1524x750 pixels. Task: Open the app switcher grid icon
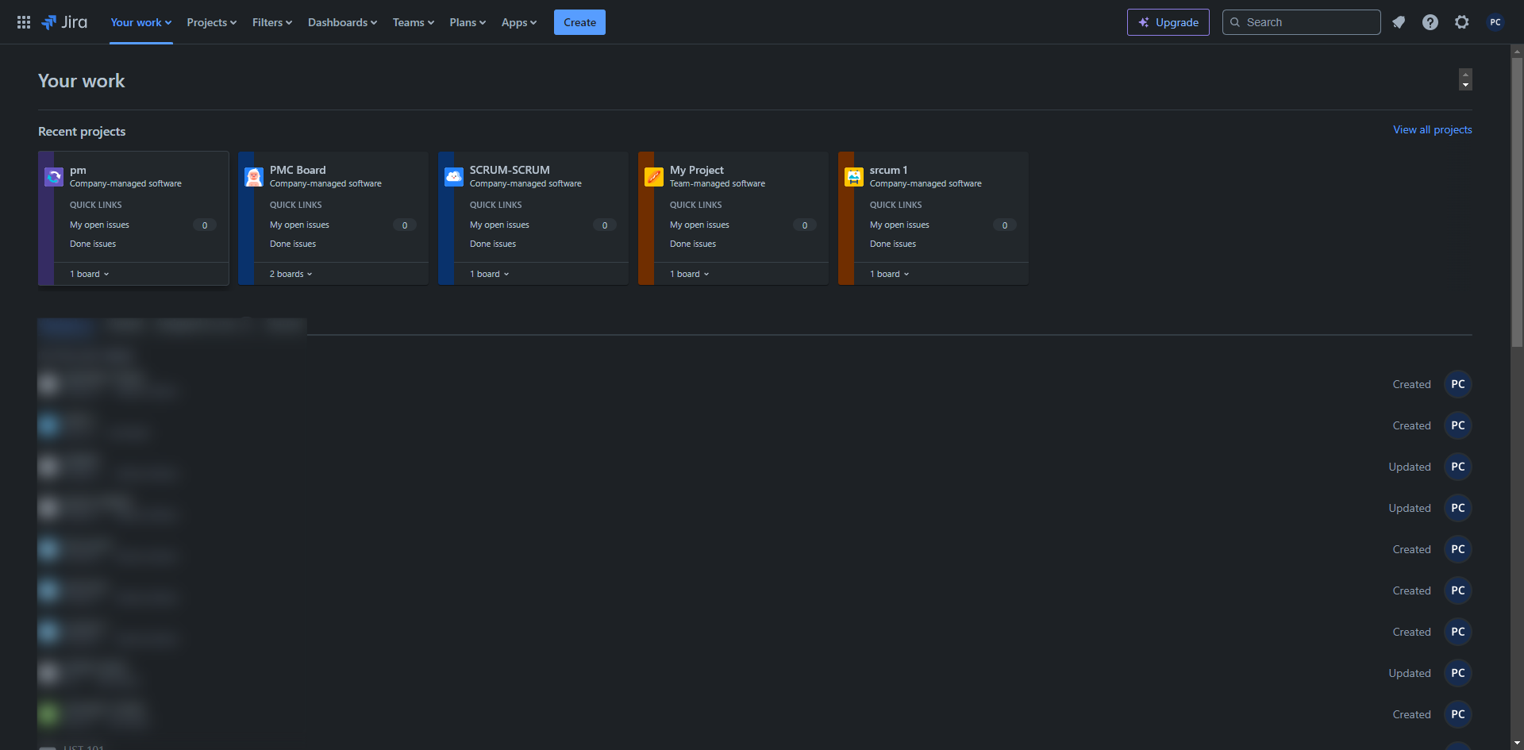[24, 22]
